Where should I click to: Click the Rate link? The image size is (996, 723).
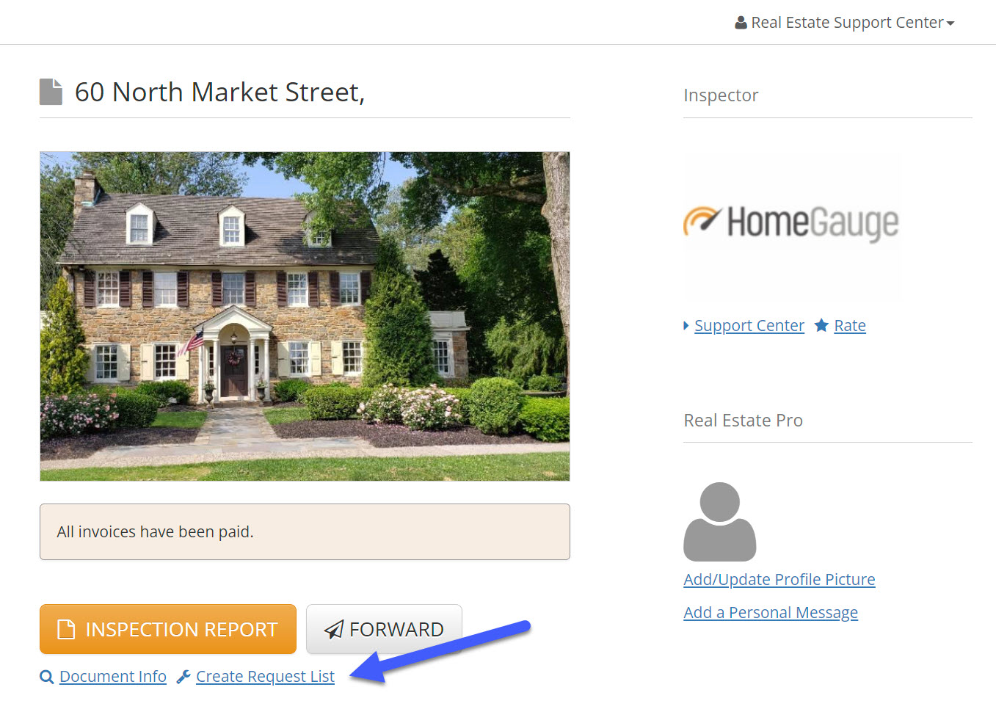850,326
